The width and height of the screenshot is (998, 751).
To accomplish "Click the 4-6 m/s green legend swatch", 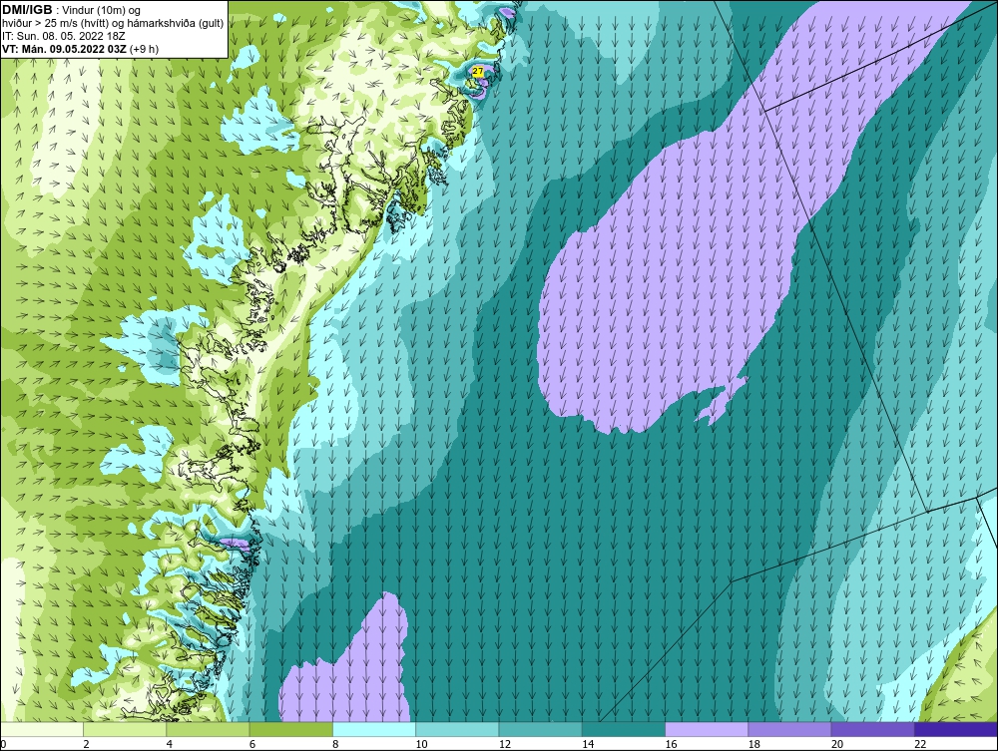I will click(209, 729).
